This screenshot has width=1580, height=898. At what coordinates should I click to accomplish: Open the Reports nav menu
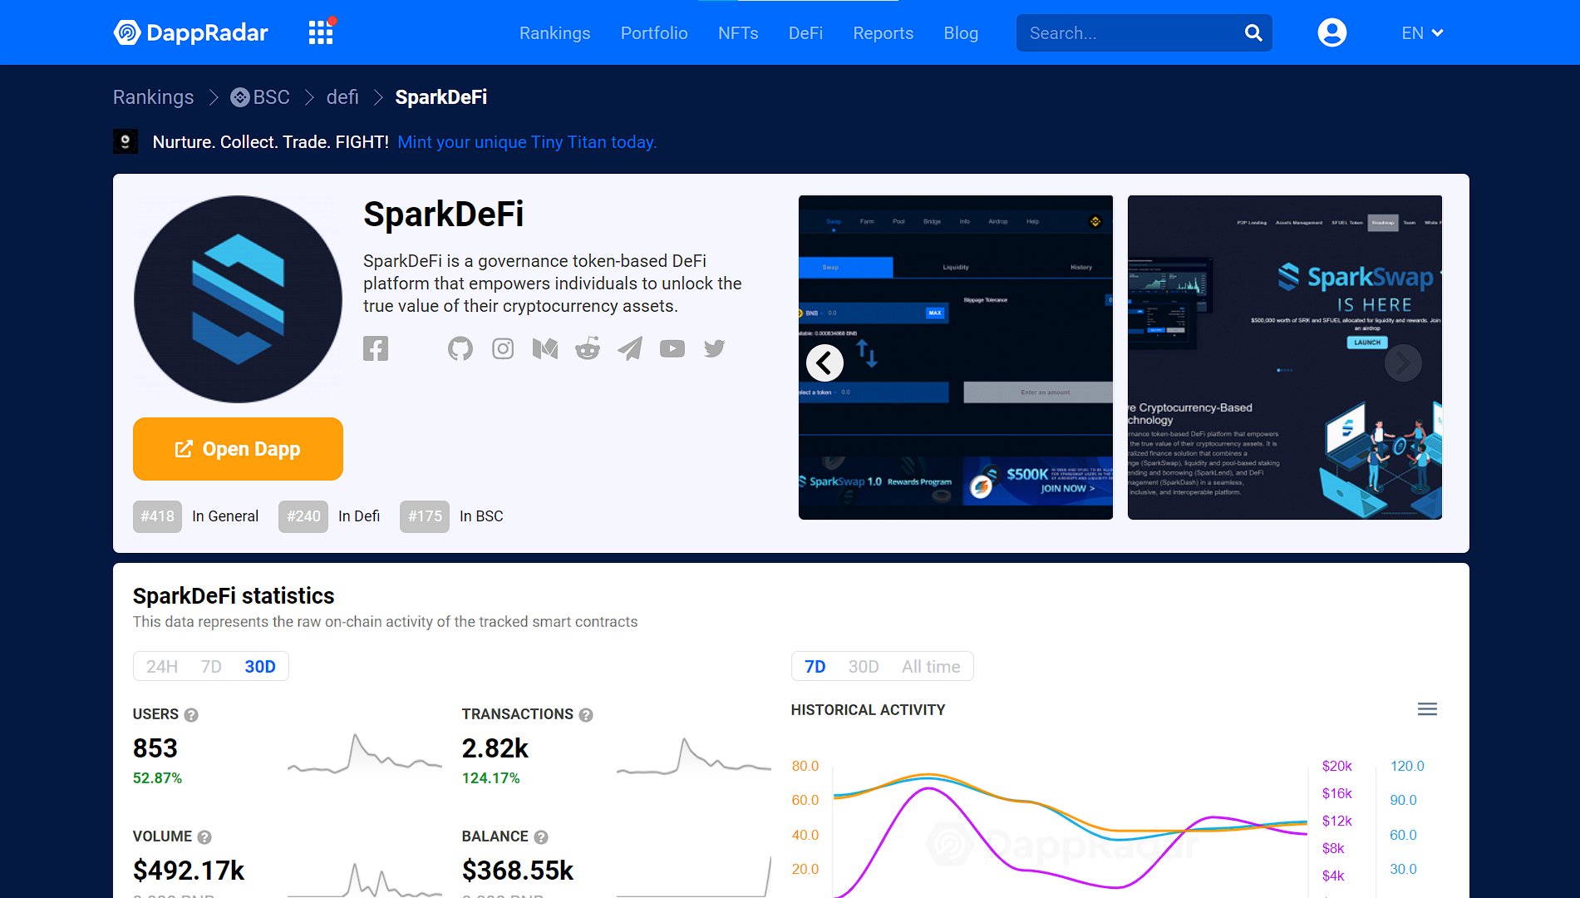click(883, 32)
